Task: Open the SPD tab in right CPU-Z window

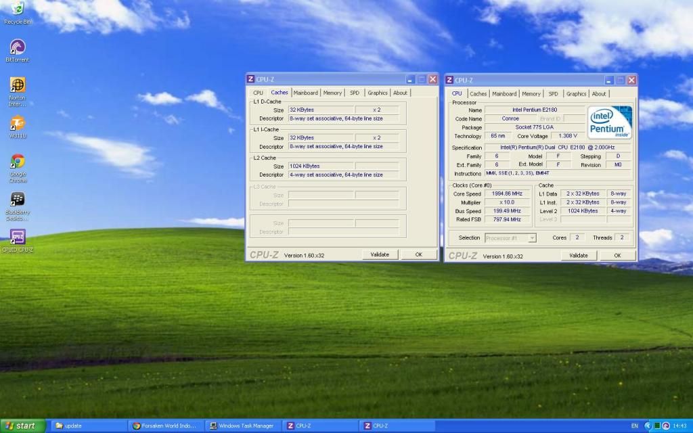Action: point(553,93)
